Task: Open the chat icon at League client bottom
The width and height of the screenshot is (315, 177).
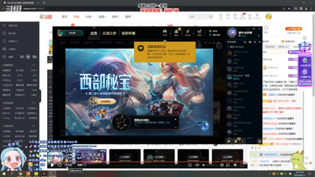Action: pyautogui.click(x=229, y=142)
